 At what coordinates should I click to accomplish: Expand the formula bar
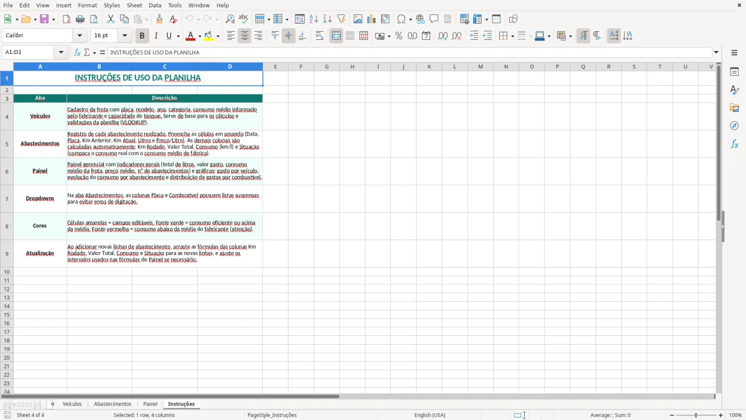pyautogui.click(x=716, y=52)
